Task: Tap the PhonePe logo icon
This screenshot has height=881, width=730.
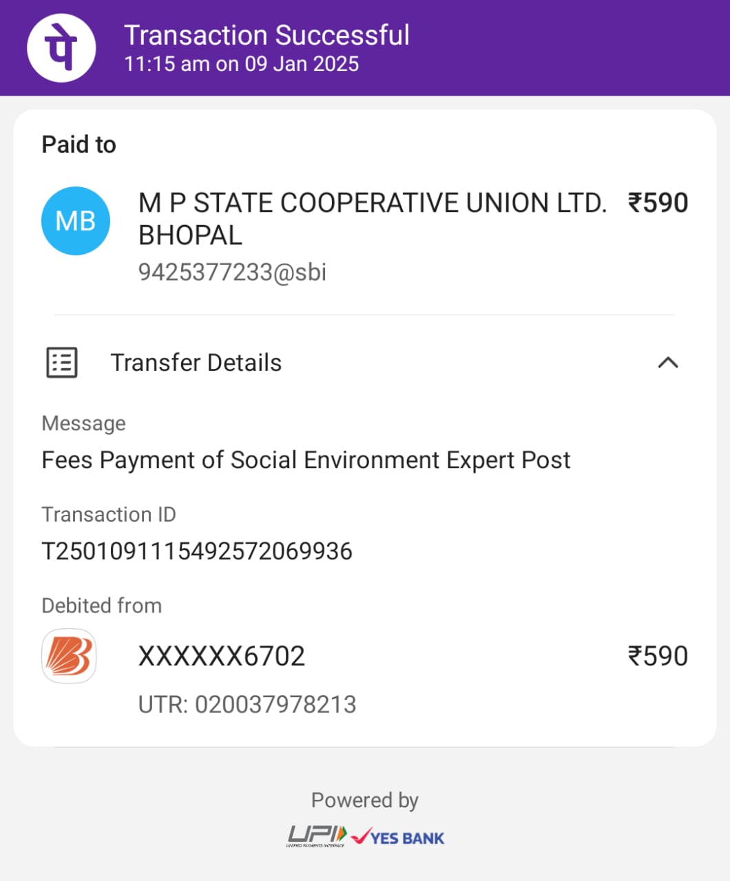Action: tap(61, 48)
